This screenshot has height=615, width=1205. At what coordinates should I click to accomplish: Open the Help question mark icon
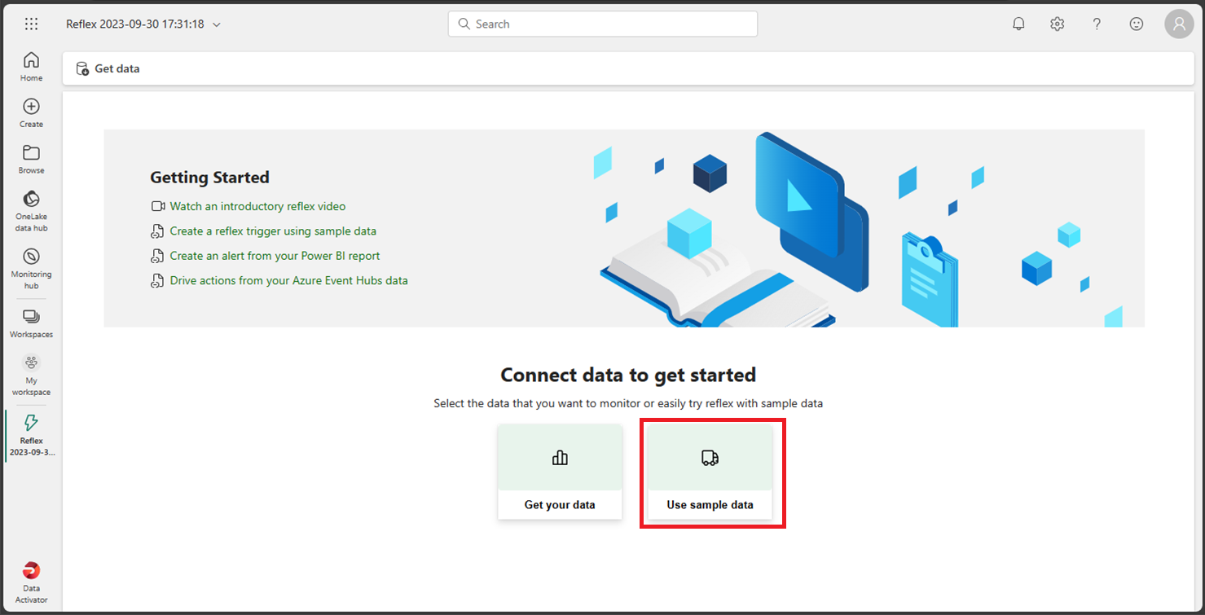click(1097, 24)
